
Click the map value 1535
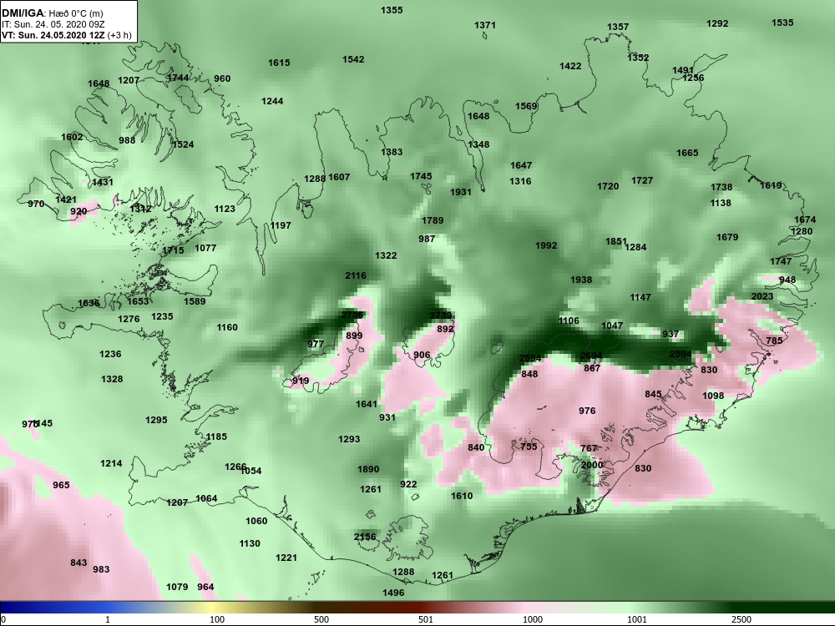point(782,23)
